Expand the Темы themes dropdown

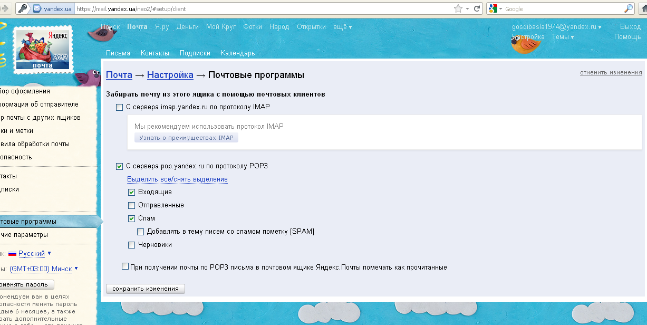[x=563, y=37]
